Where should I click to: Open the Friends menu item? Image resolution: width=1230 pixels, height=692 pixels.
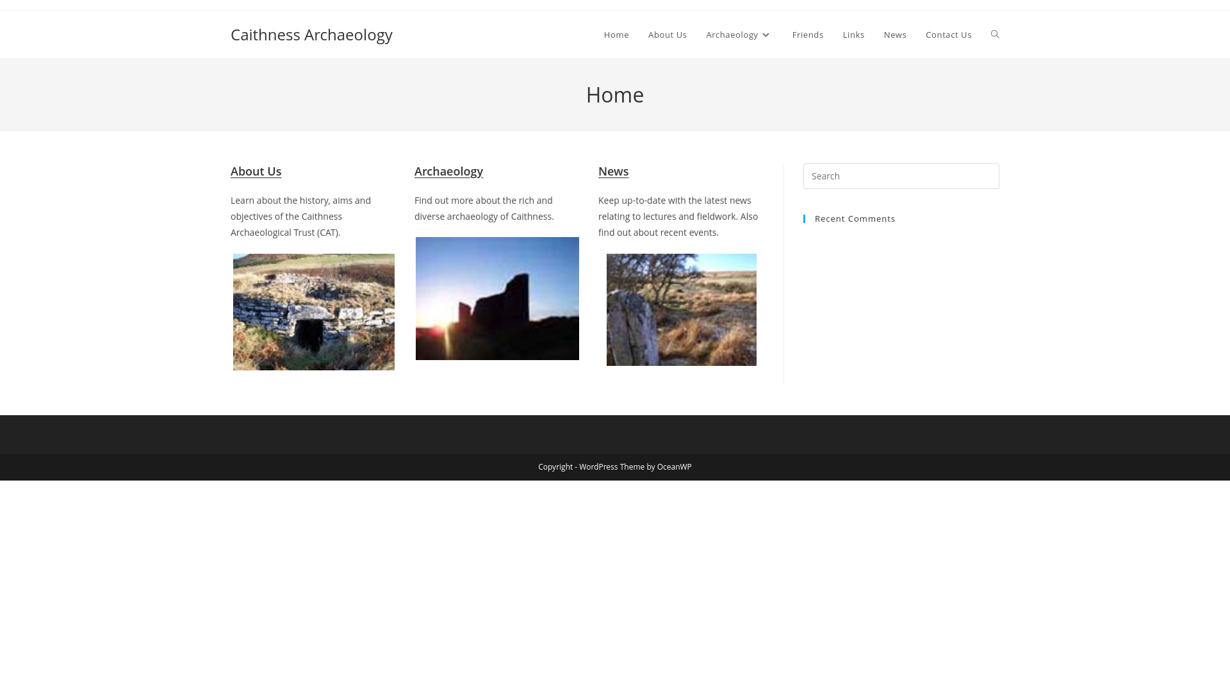tap(808, 35)
